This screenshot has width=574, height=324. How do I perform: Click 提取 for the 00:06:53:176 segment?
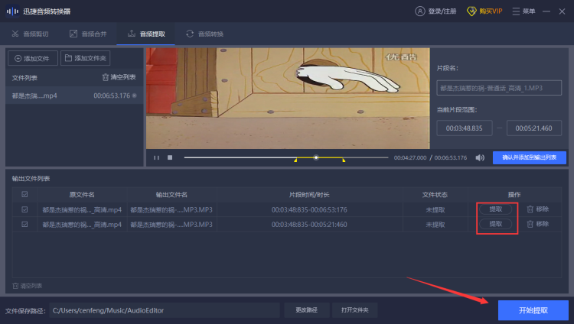click(x=496, y=209)
